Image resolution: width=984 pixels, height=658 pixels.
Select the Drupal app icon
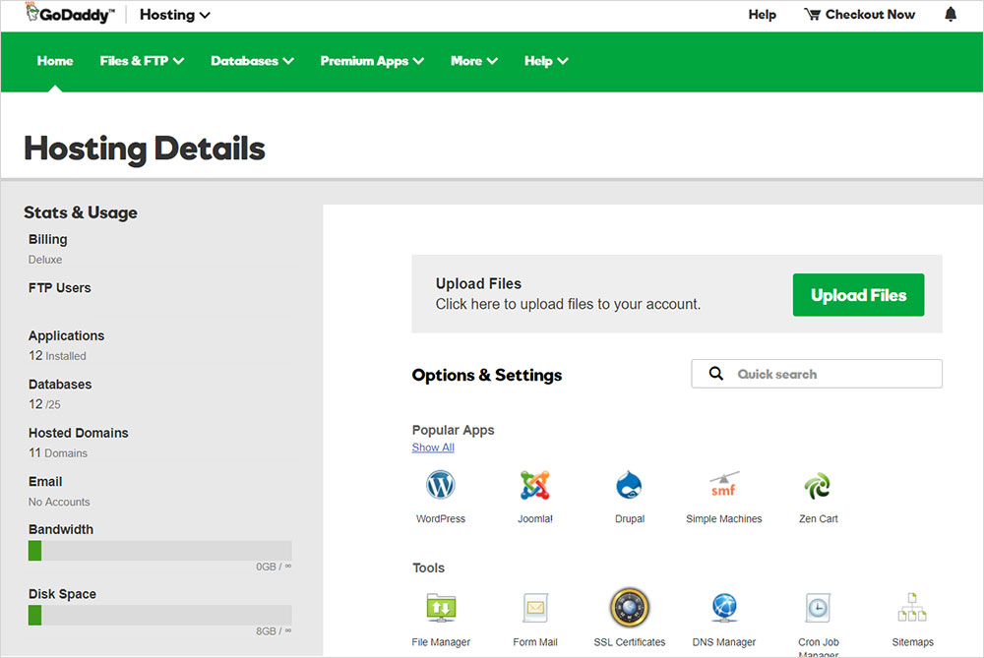[629, 486]
